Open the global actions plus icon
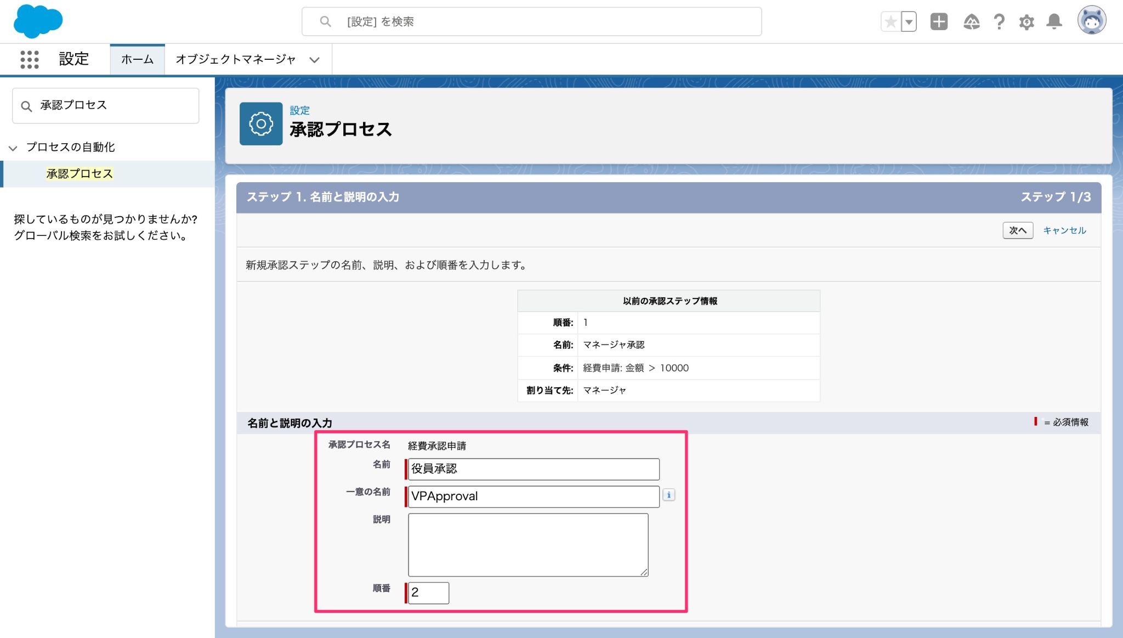 pos(939,21)
